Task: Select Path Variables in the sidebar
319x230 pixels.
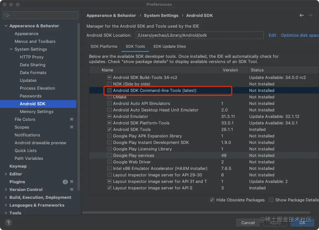Action: click(x=29, y=158)
